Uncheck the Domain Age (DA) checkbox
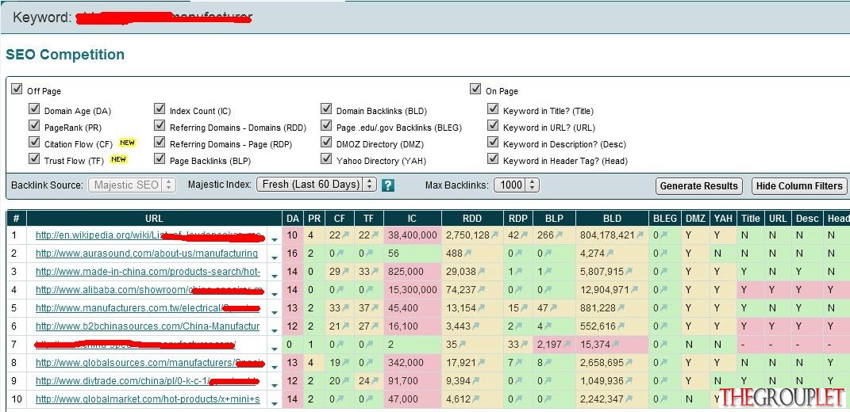 (x=34, y=109)
